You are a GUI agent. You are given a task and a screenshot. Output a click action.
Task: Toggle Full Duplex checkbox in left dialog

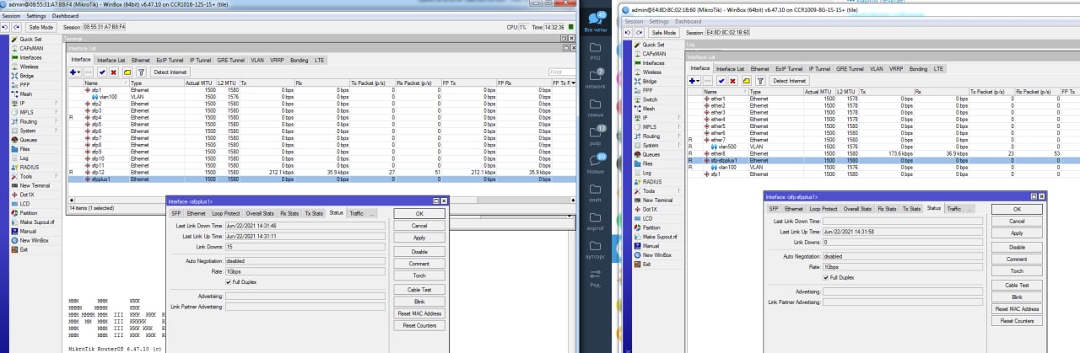pos(228,281)
